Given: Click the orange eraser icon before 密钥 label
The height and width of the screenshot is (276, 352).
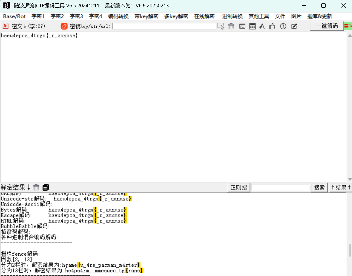Looking at the screenshot, I should pyautogui.click(x=64, y=26).
